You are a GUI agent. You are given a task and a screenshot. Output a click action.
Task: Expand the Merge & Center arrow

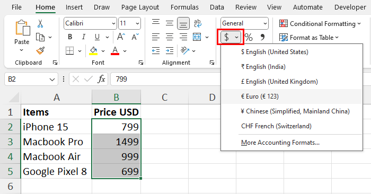click(207, 37)
